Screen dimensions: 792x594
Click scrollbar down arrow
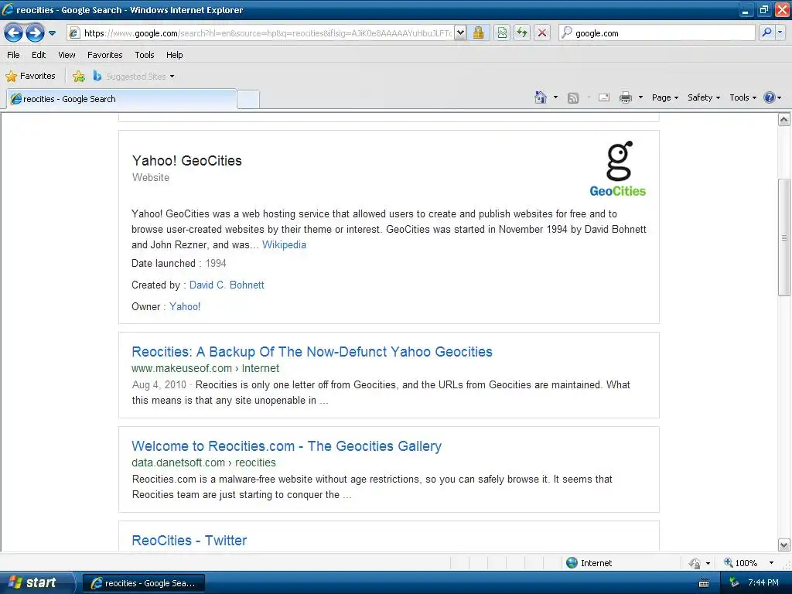[784, 545]
